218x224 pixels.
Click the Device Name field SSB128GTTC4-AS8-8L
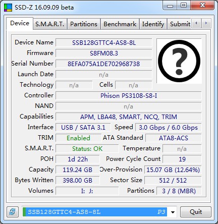coord(104,43)
